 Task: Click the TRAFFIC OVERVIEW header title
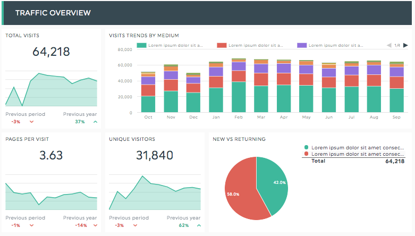53,13
